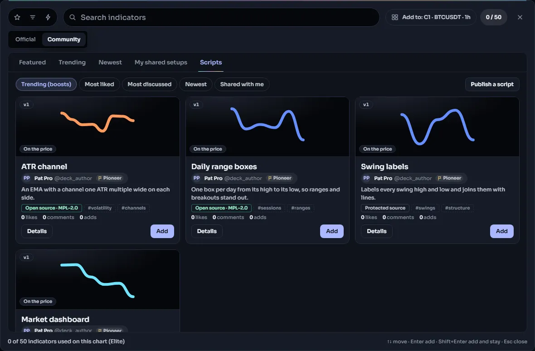This screenshot has height=351, width=535.
Task: Click the layout grid icon before Add to
Action: (395, 17)
